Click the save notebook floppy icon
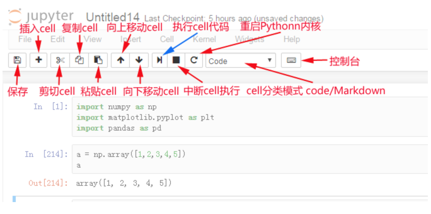This screenshot has height=214, width=431. [x=17, y=60]
